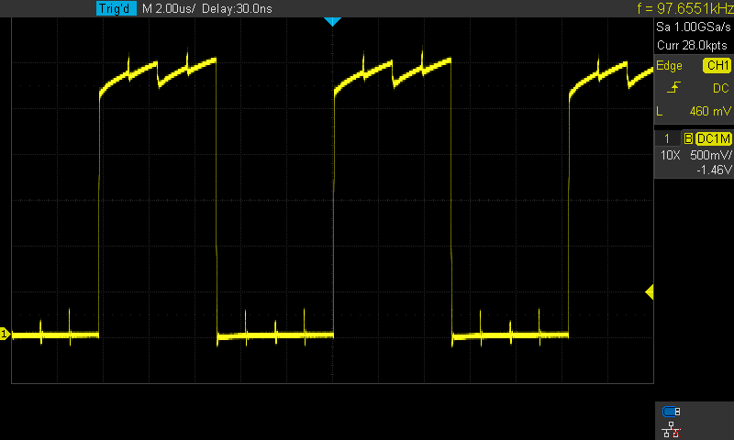The width and height of the screenshot is (734, 440).
Task: Open the CH1 trigger source badge
Action: click(x=716, y=66)
